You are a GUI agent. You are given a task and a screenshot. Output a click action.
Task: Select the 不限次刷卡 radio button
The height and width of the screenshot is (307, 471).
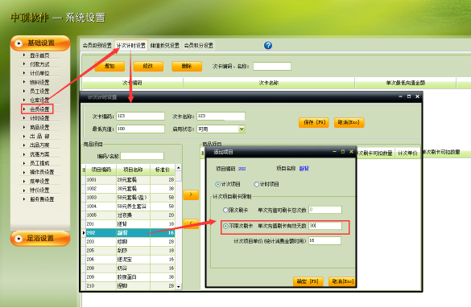pos(225,226)
